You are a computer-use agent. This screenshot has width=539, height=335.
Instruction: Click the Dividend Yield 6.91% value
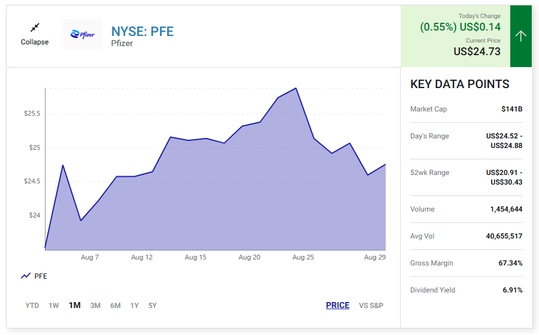point(512,290)
